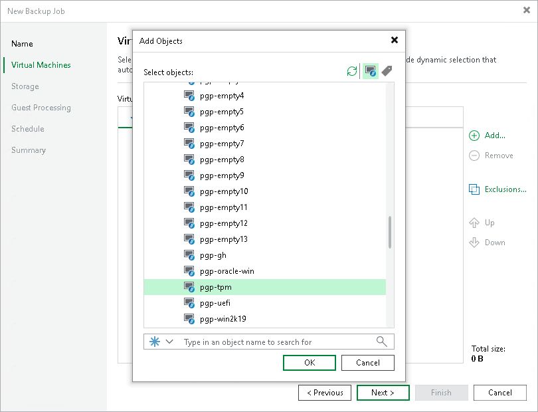Cancel the Add Objects dialog
The height and width of the screenshot is (412, 538).
368,363
